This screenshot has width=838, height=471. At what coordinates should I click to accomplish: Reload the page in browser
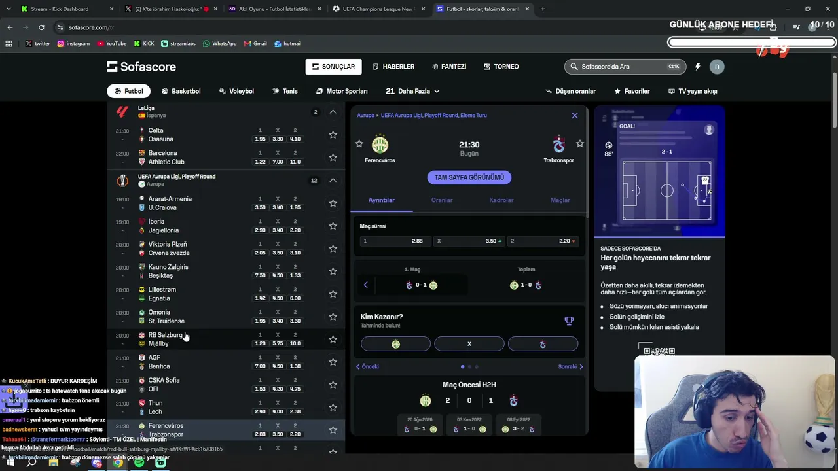tap(41, 27)
